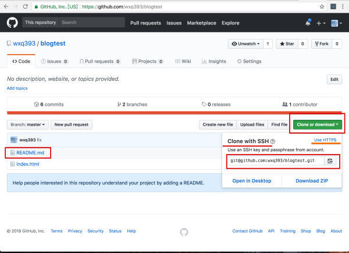Viewport: 349px width, 253px height.
Task: Switch to the Code tab
Action: click(21, 61)
